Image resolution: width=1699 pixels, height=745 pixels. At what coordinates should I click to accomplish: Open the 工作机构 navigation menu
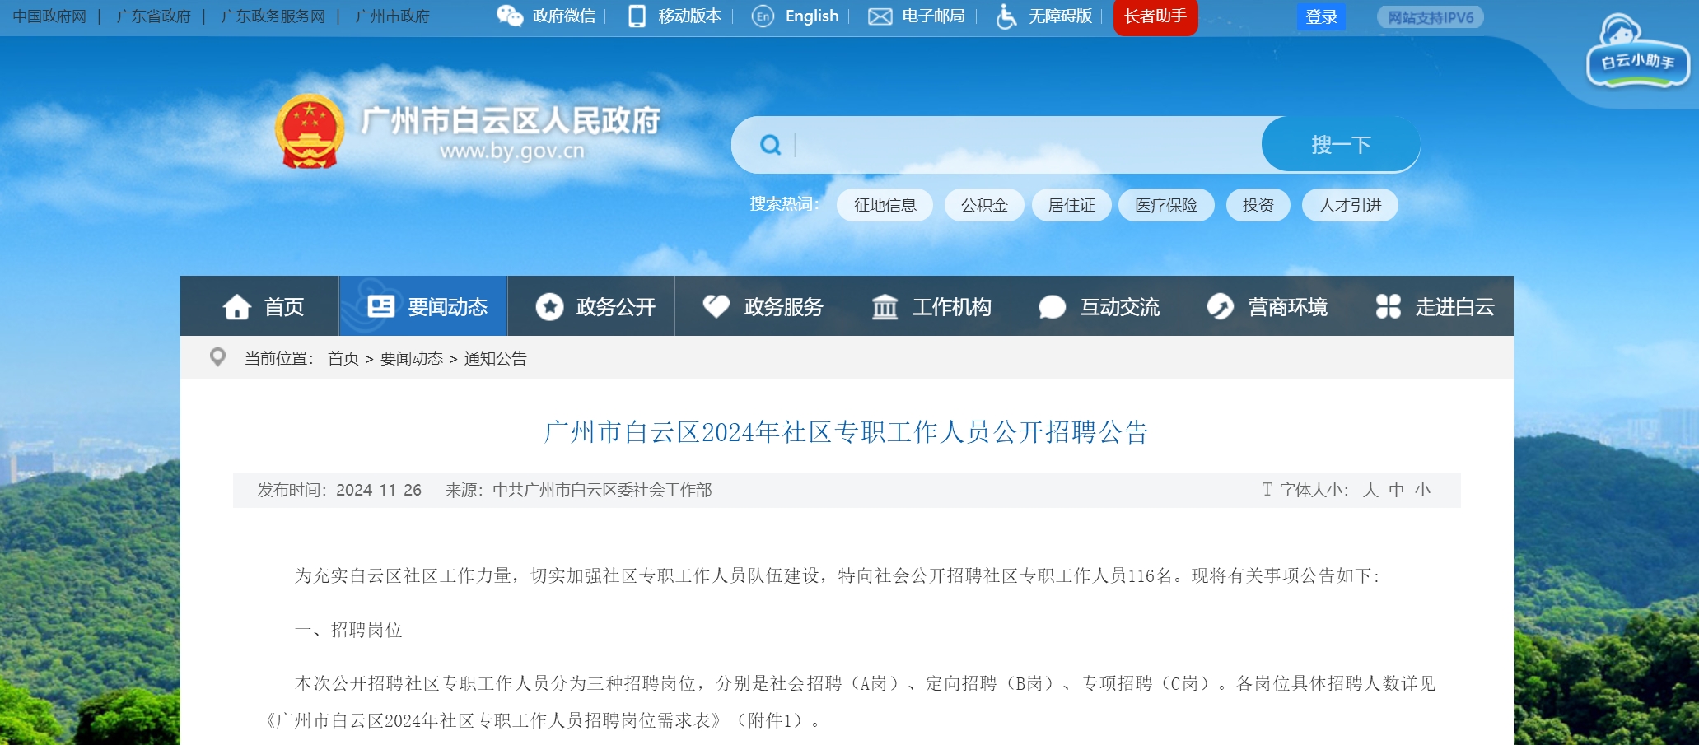[930, 307]
